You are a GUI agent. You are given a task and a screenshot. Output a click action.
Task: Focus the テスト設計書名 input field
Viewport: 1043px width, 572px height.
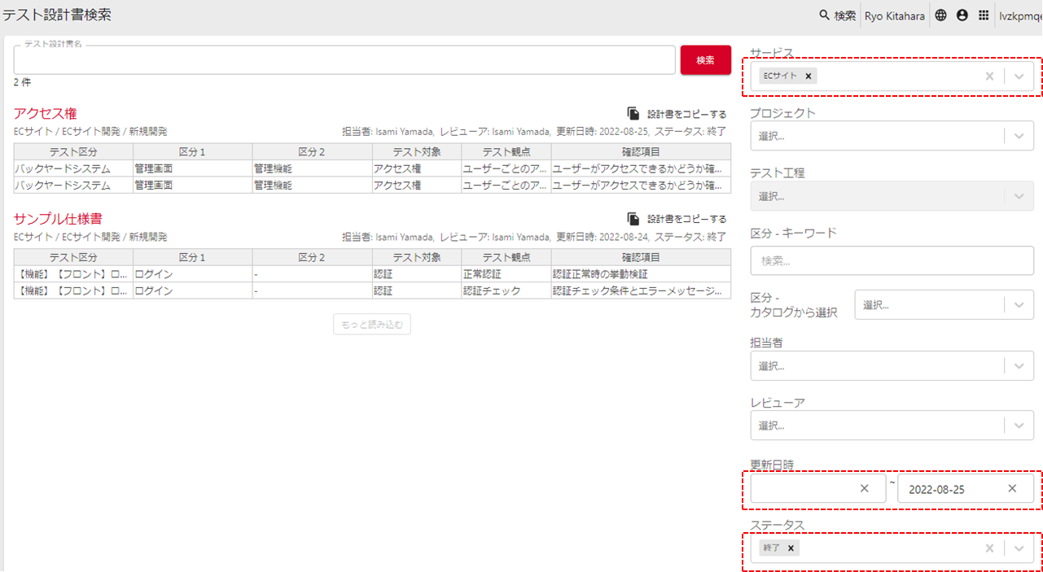point(344,60)
